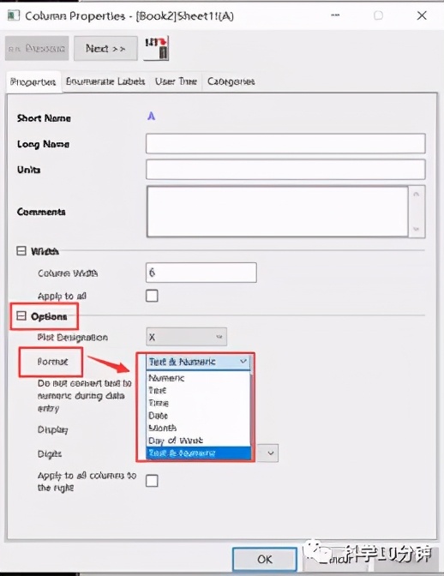Select highlighted Text & Numeric list entry
The width and height of the screenshot is (444, 576).
[x=198, y=453]
